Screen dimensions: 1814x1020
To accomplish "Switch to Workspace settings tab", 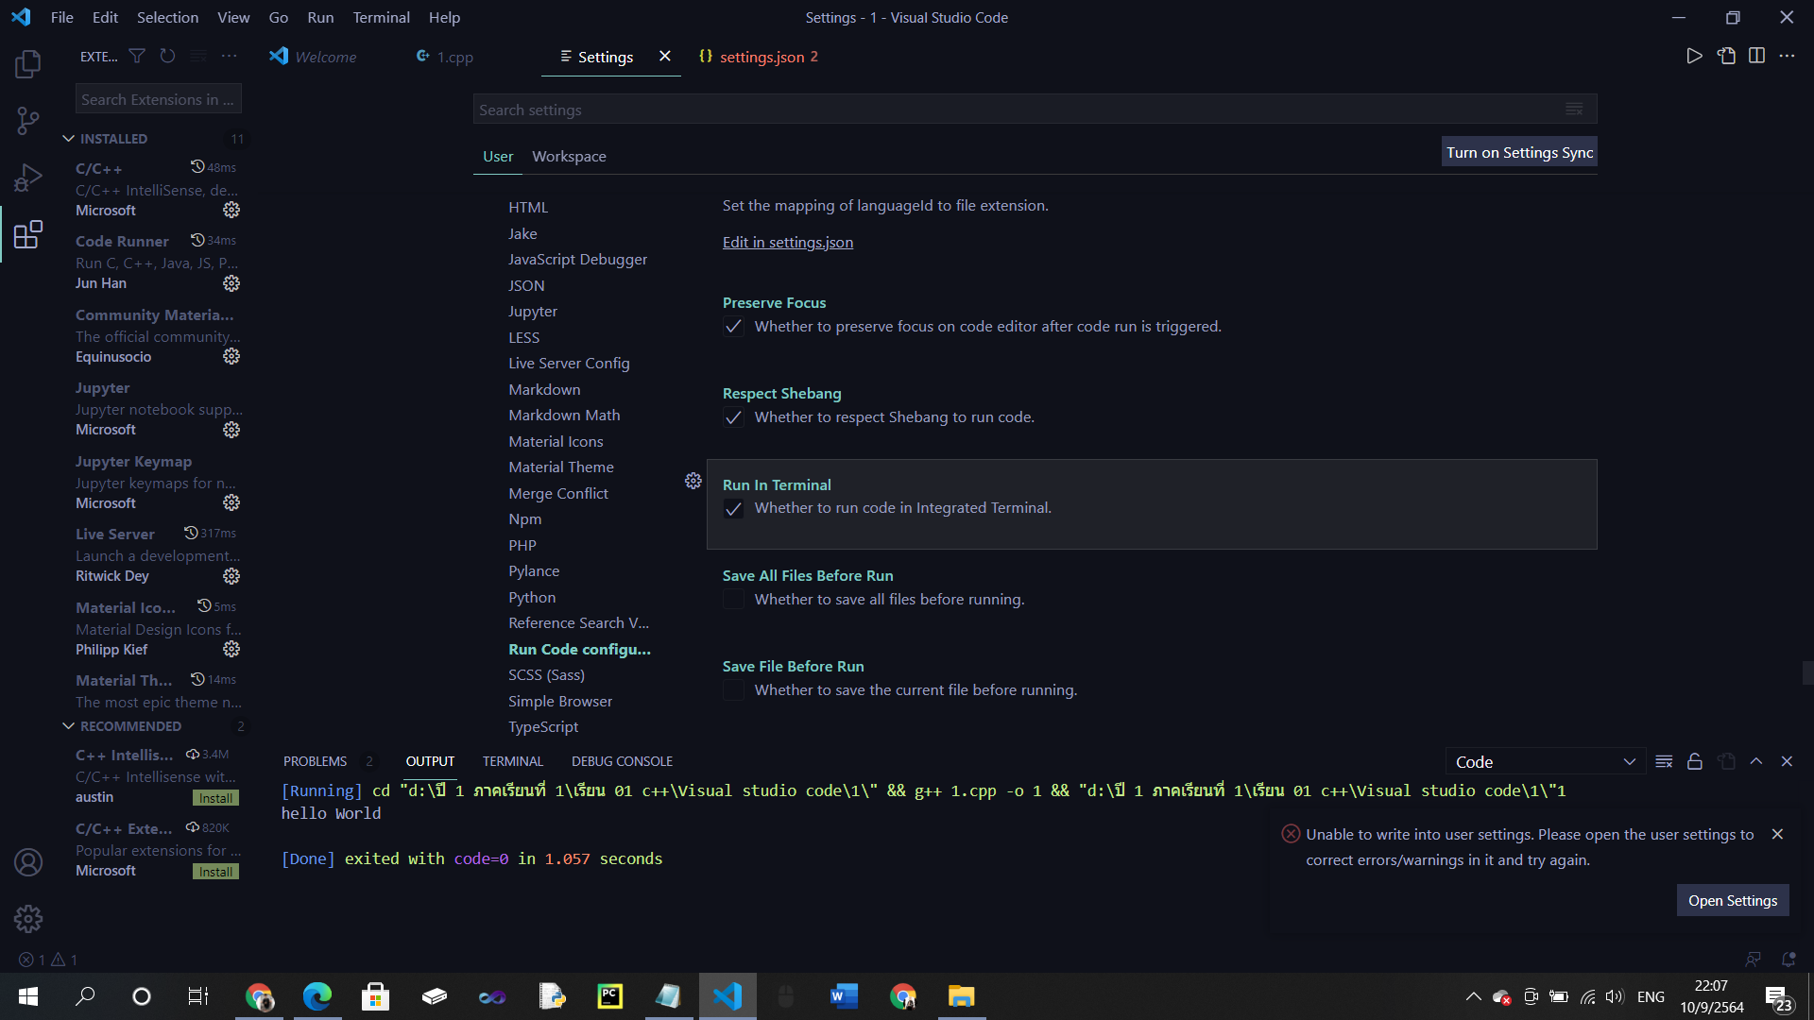I will pos(569,157).
